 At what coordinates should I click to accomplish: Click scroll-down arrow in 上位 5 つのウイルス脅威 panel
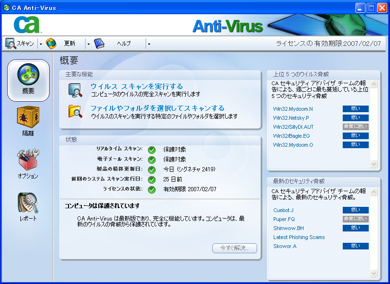pyautogui.click(x=373, y=164)
